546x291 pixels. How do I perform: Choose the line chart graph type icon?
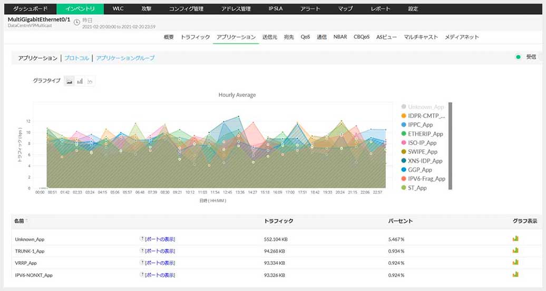[x=90, y=81]
